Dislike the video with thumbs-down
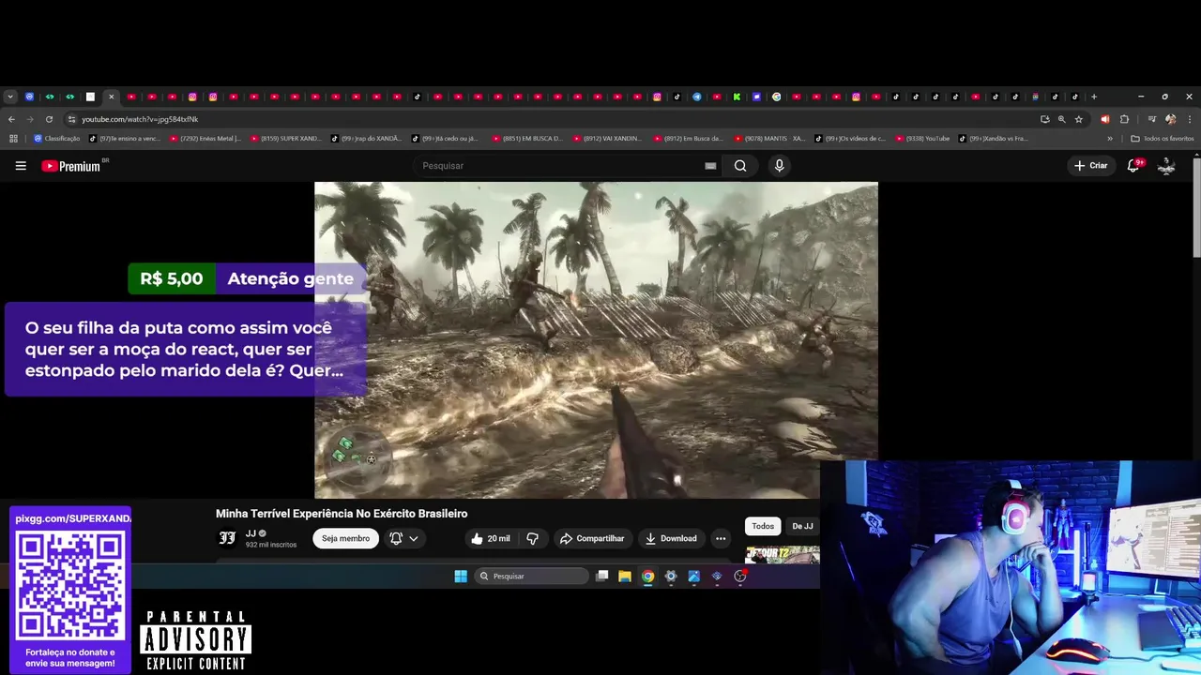The height and width of the screenshot is (675, 1201). pyautogui.click(x=532, y=538)
